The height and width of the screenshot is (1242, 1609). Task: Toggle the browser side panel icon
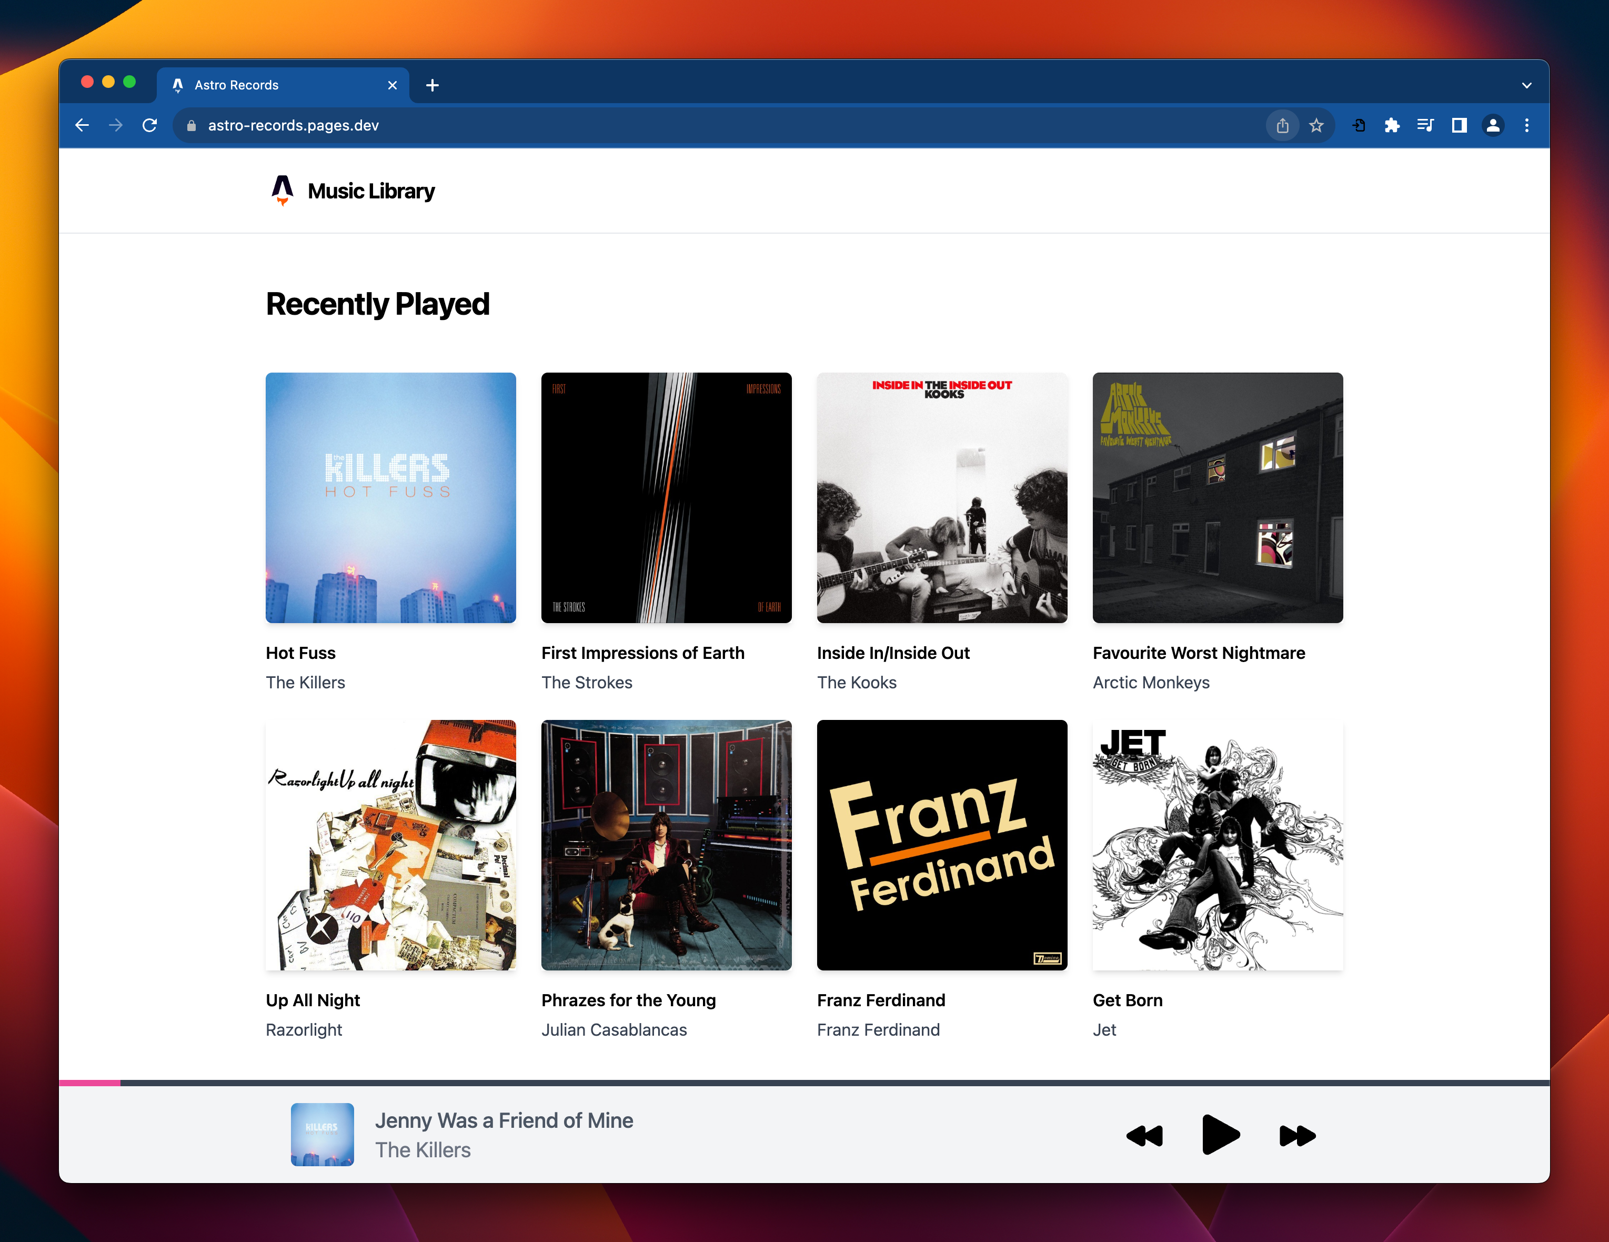(x=1459, y=125)
